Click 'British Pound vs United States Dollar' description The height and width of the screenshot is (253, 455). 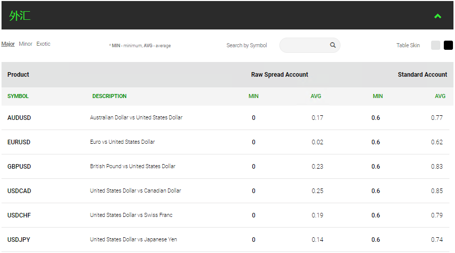tap(133, 166)
